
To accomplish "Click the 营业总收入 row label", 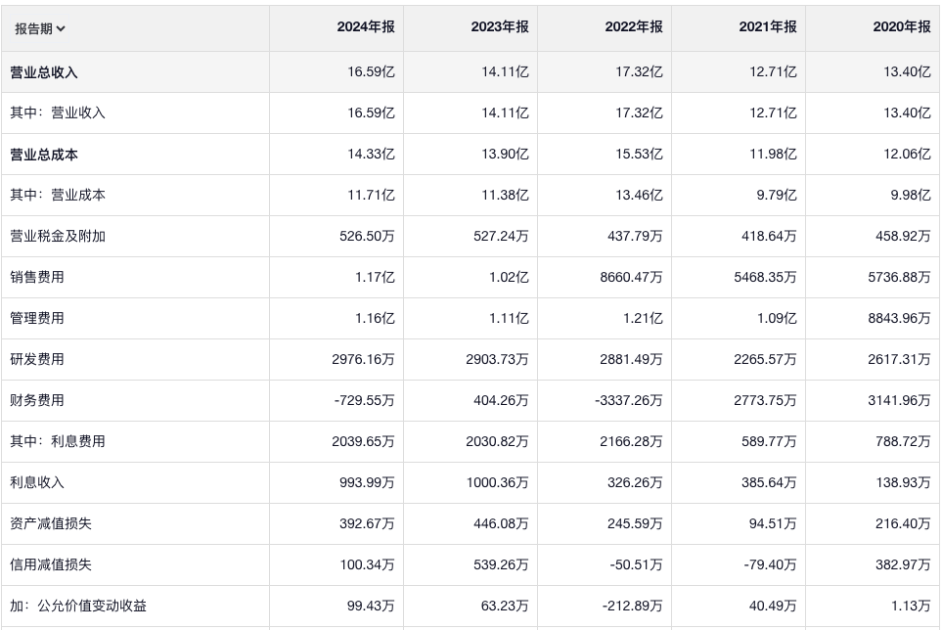I will pos(44,72).
